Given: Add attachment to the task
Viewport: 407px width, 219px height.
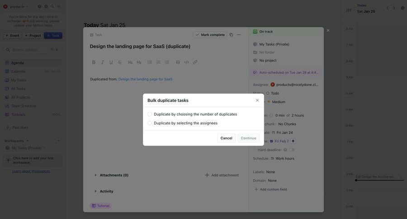Looking at the screenshot, I should click(222, 175).
